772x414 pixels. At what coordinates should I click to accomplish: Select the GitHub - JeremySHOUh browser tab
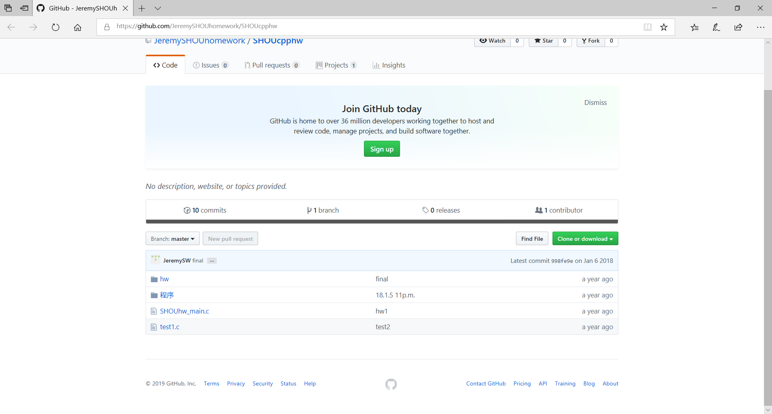82,8
